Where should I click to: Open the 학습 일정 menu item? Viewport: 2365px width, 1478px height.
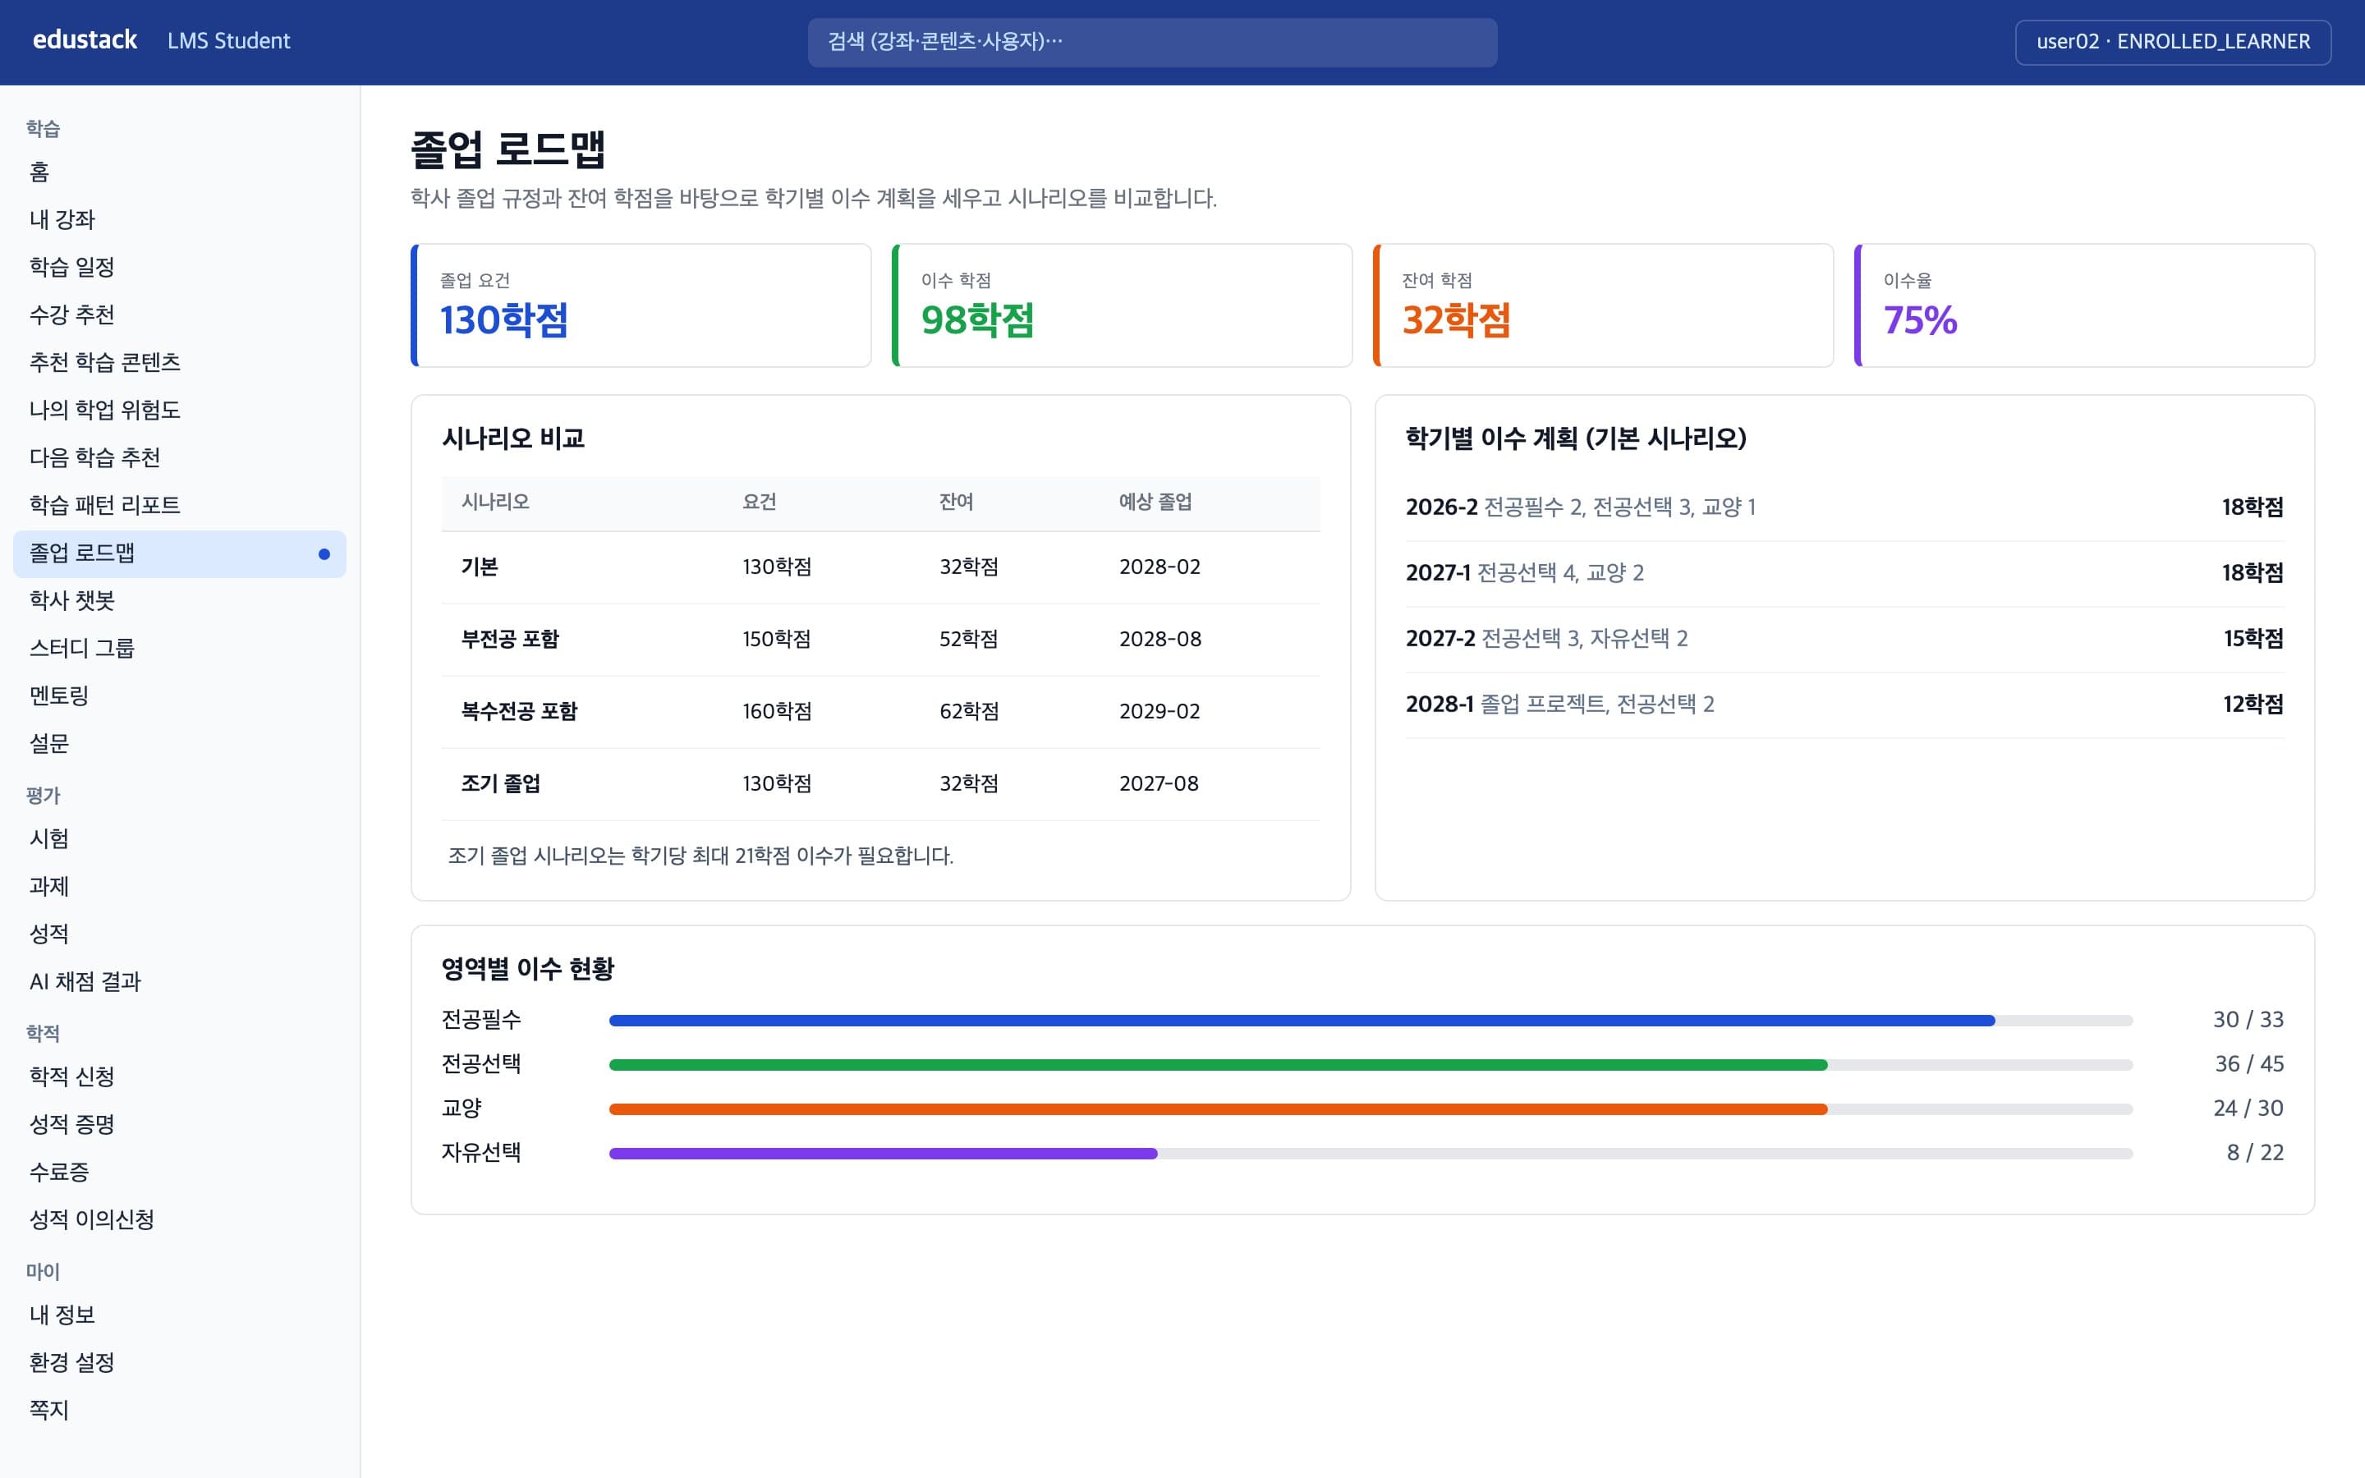tap(180, 267)
